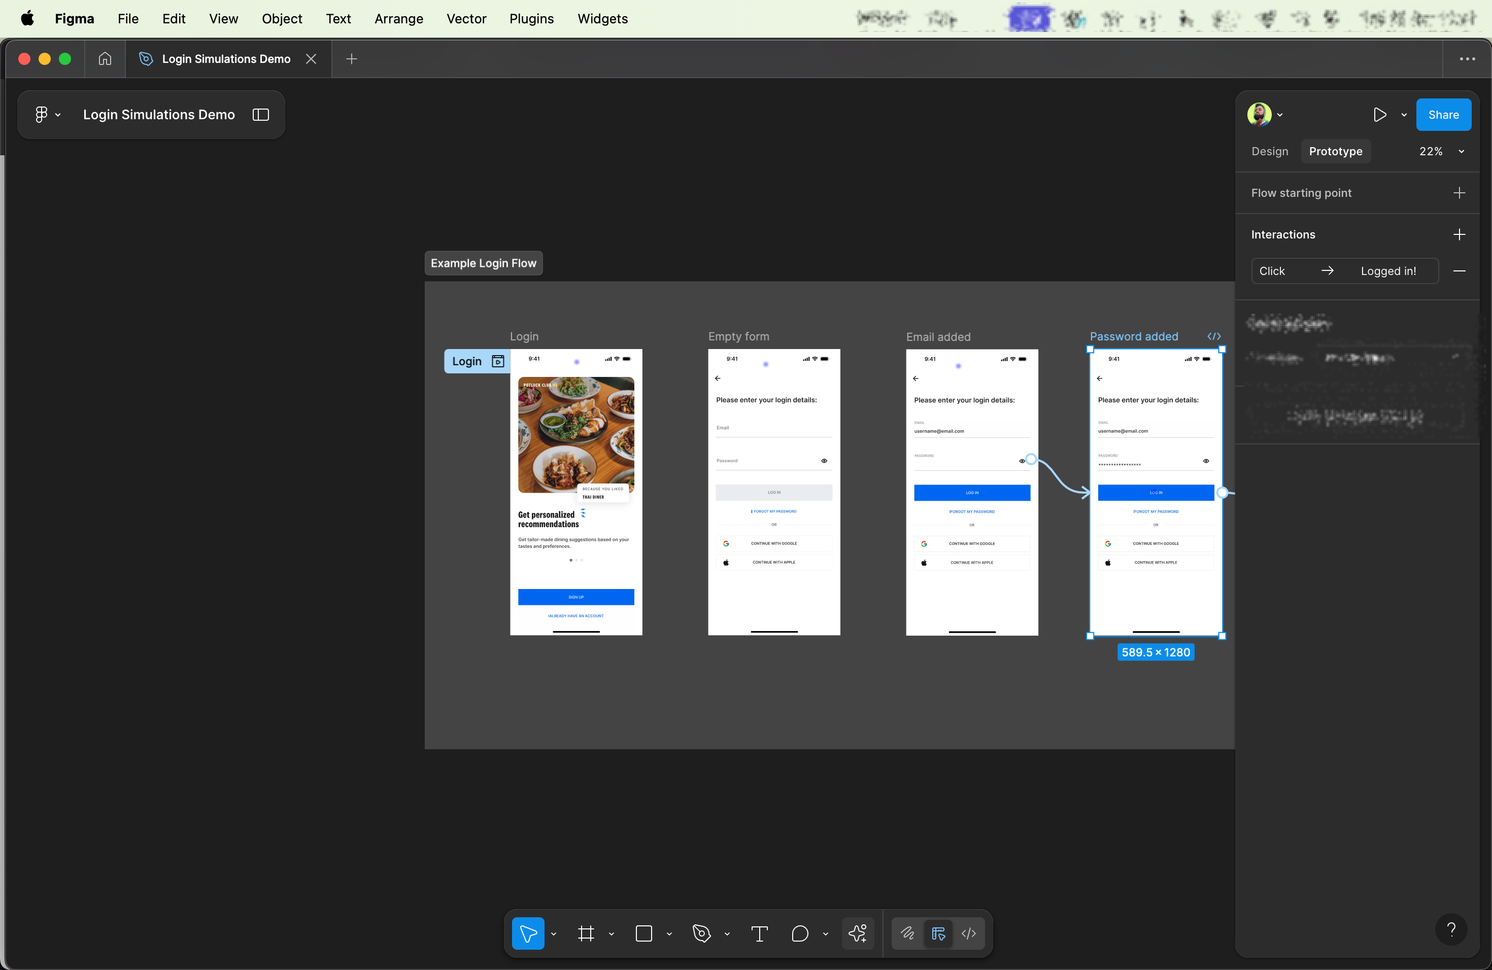Select the Rectangle shape tool
The width and height of the screenshot is (1492, 970).
[x=644, y=933]
